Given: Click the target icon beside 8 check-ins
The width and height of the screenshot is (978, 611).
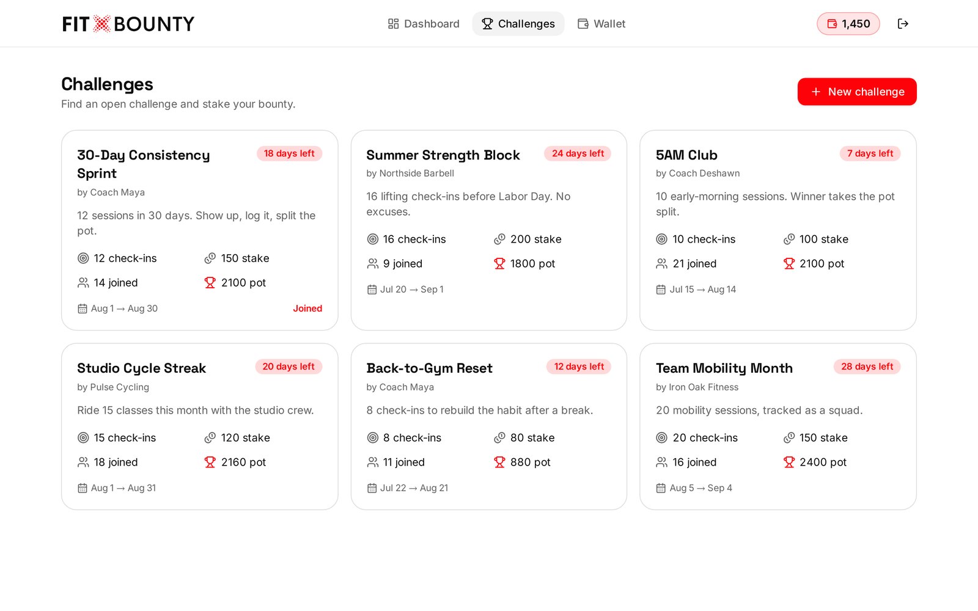Looking at the screenshot, I should [x=373, y=438].
